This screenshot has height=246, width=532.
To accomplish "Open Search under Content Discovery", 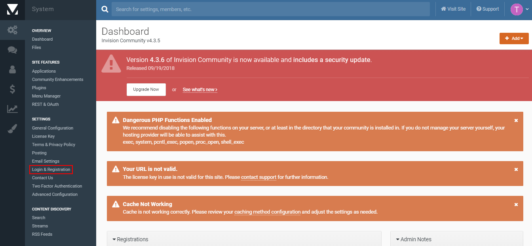I will [39, 218].
